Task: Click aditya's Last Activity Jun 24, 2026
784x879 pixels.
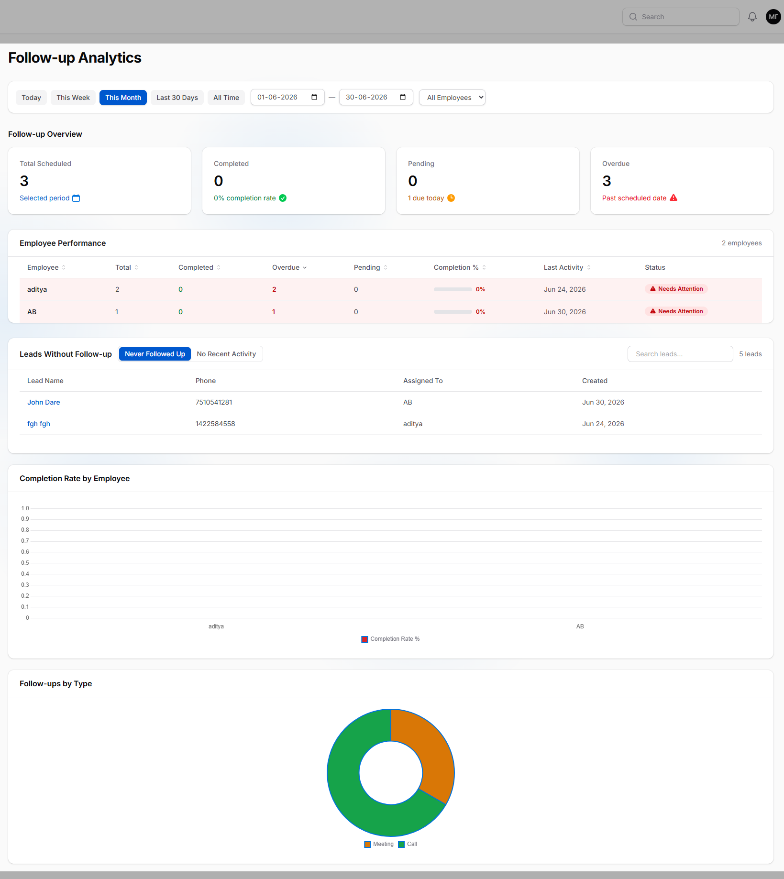Action: (564, 289)
